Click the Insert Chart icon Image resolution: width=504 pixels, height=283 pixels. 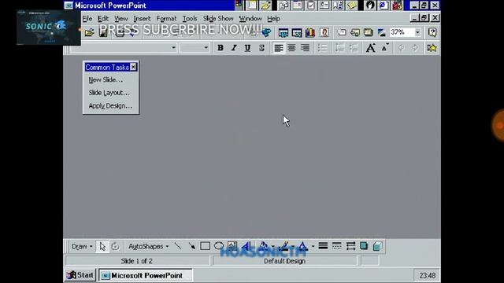pyautogui.click(x=310, y=32)
